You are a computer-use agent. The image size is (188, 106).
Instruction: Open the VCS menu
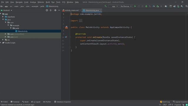click(x=63, y=2)
